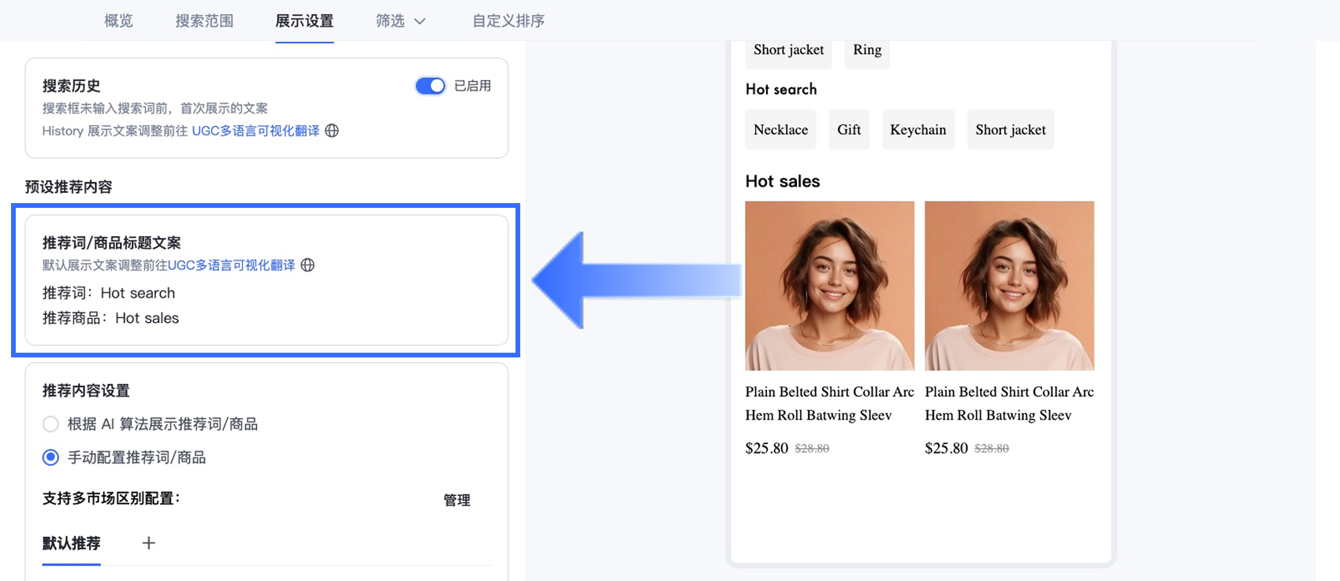
Task: Click the globe icon under 推荐词/商品标题文案
Action: click(x=307, y=265)
